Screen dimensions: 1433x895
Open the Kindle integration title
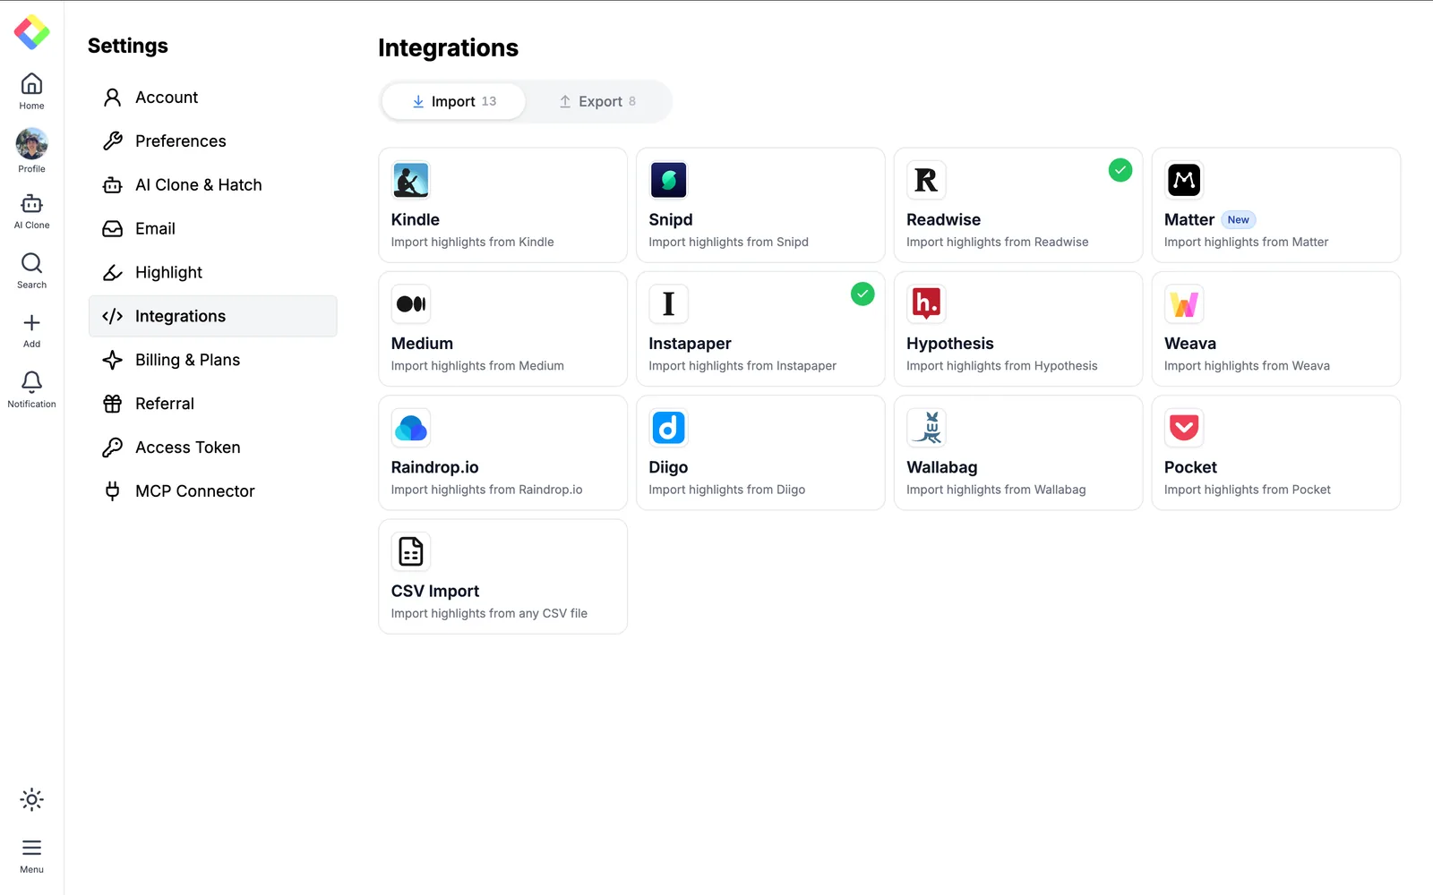(416, 220)
